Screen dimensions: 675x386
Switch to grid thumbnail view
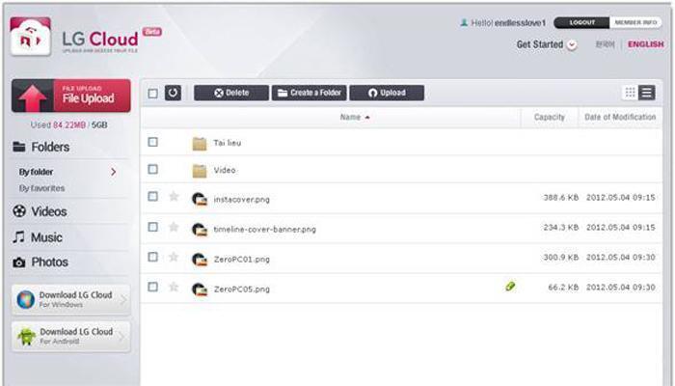coord(630,93)
